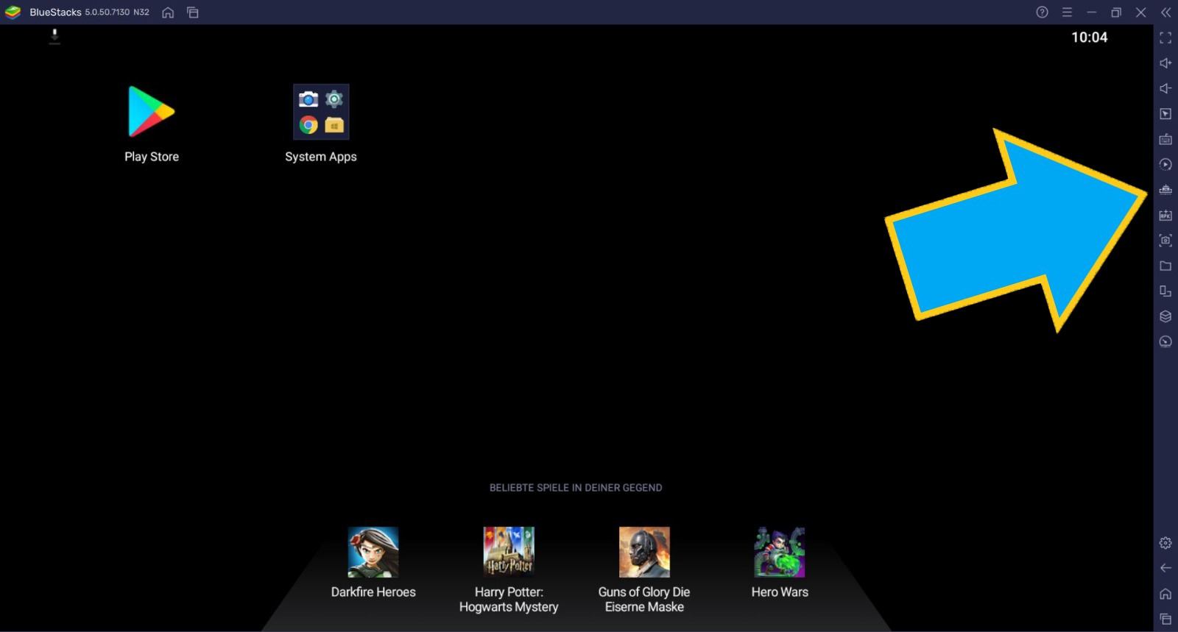The image size is (1178, 632).
Task: Toggle Eco mode gauge icon
Action: coord(1165,341)
